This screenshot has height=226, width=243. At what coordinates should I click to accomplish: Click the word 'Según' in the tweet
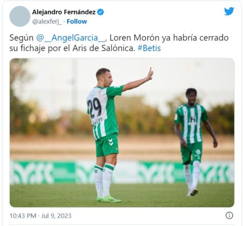pos(22,38)
